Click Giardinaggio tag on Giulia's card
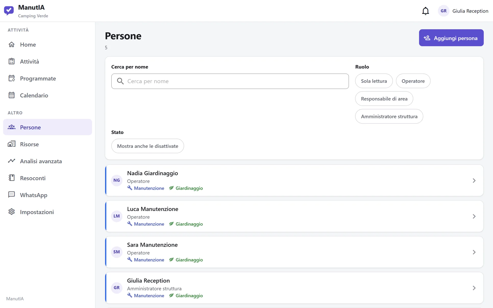The width and height of the screenshot is (493, 308). pyautogui.click(x=186, y=295)
